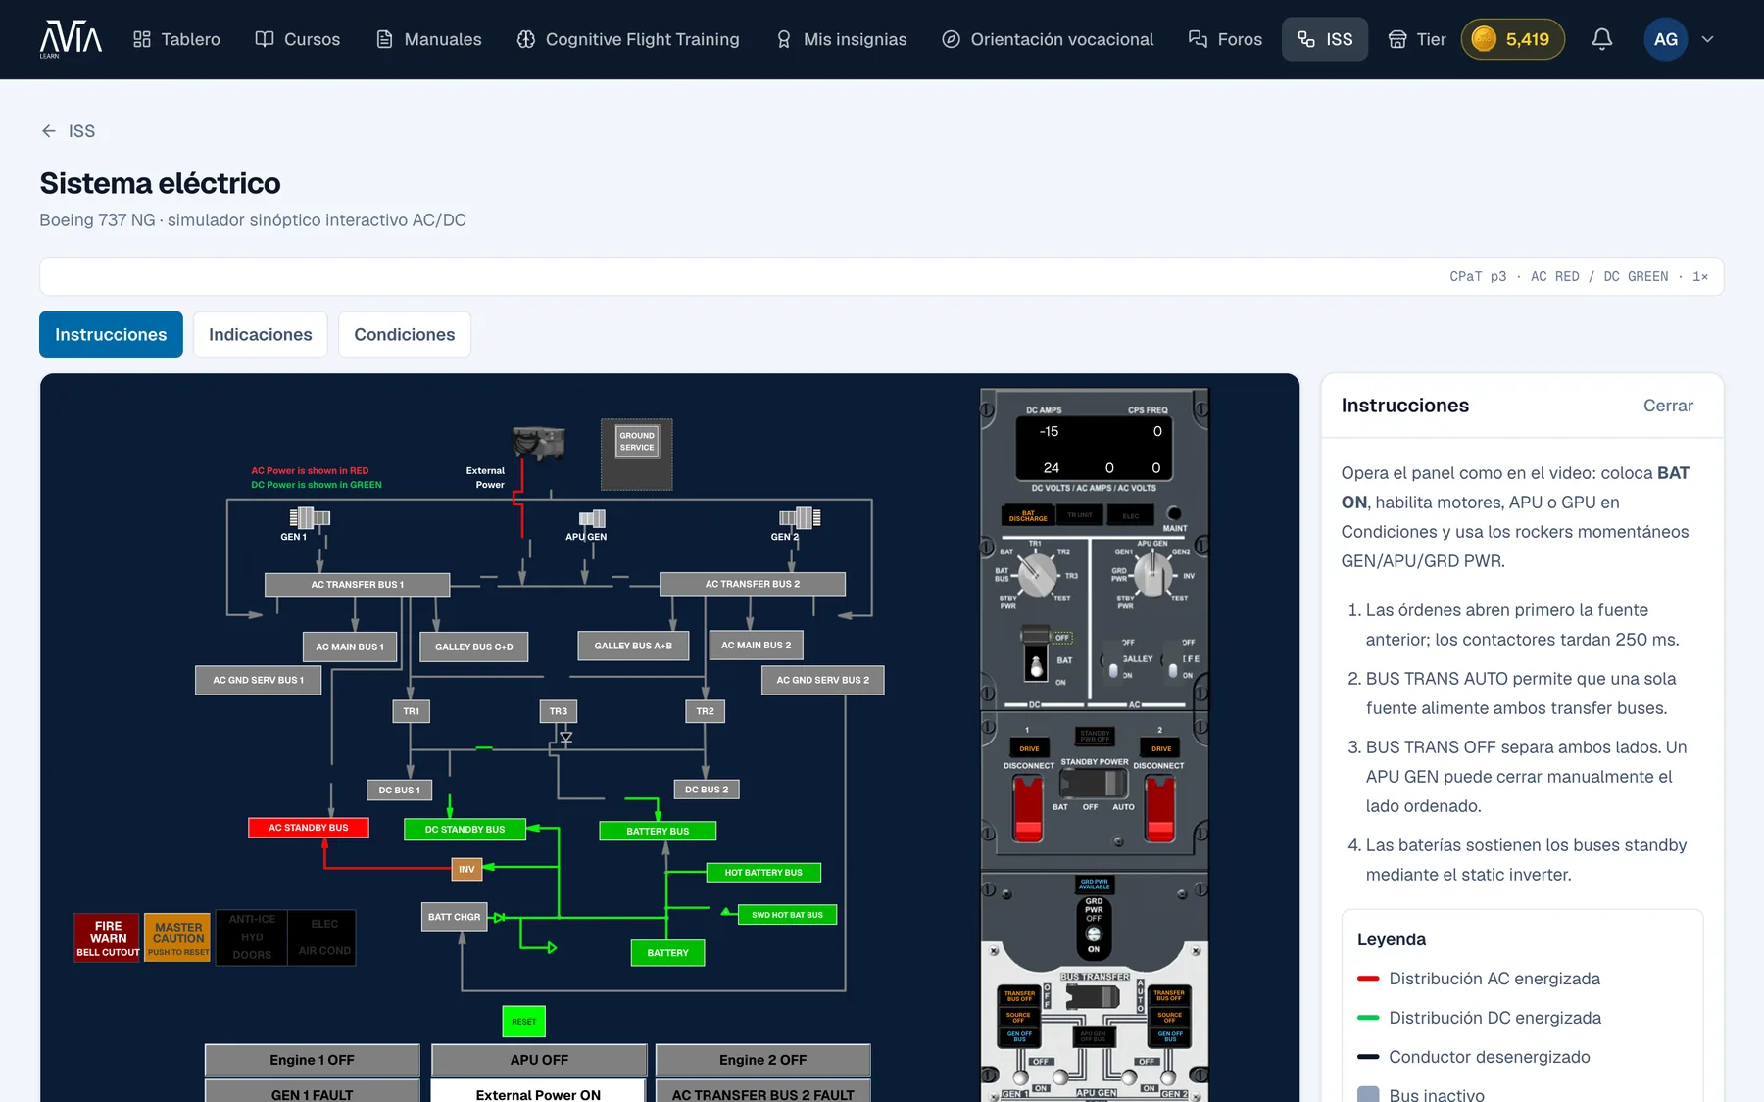1764x1102 pixels.
Task: Toggle GEN 1 FAULT condition
Action: pos(312,1091)
